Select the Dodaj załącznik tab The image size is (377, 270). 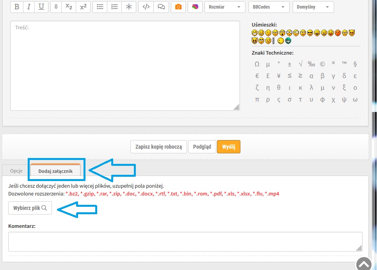55,171
